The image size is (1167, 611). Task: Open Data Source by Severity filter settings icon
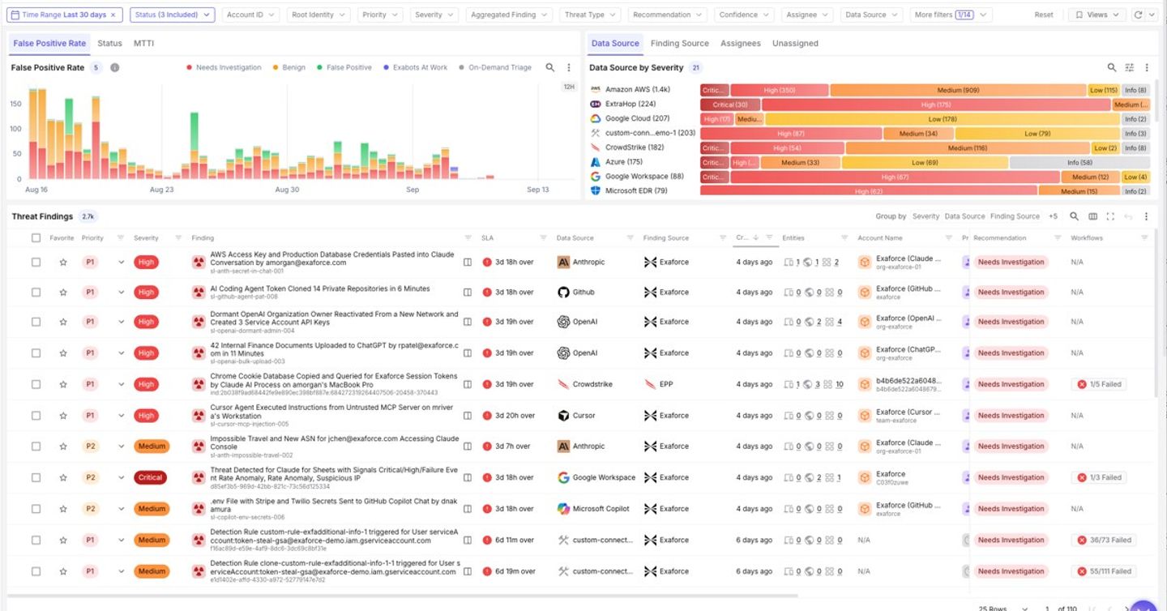pos(1130,68)
